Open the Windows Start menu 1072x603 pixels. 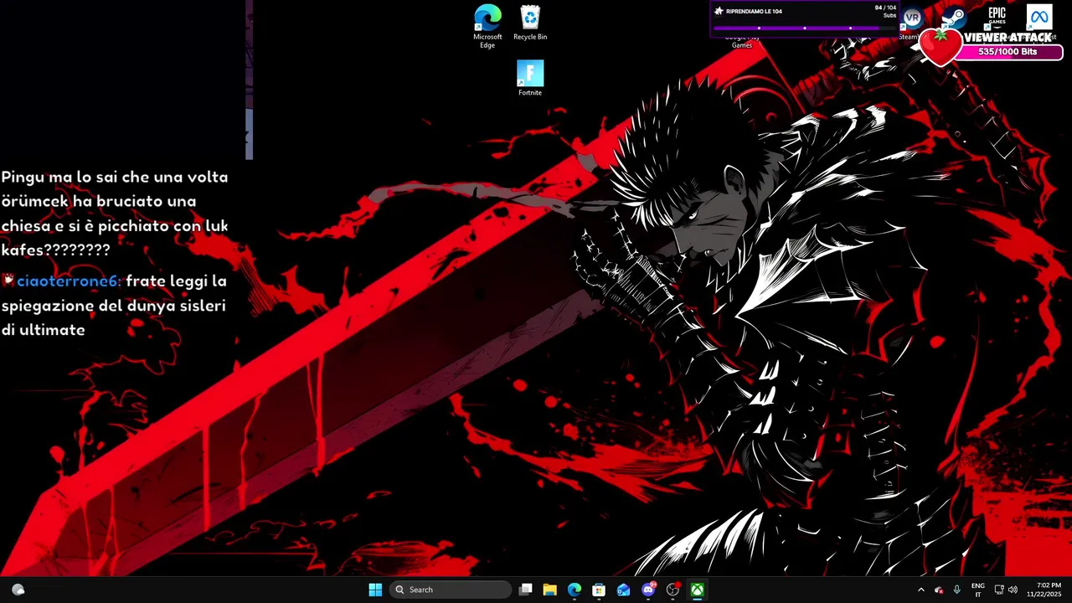click(x=375, y=590)
